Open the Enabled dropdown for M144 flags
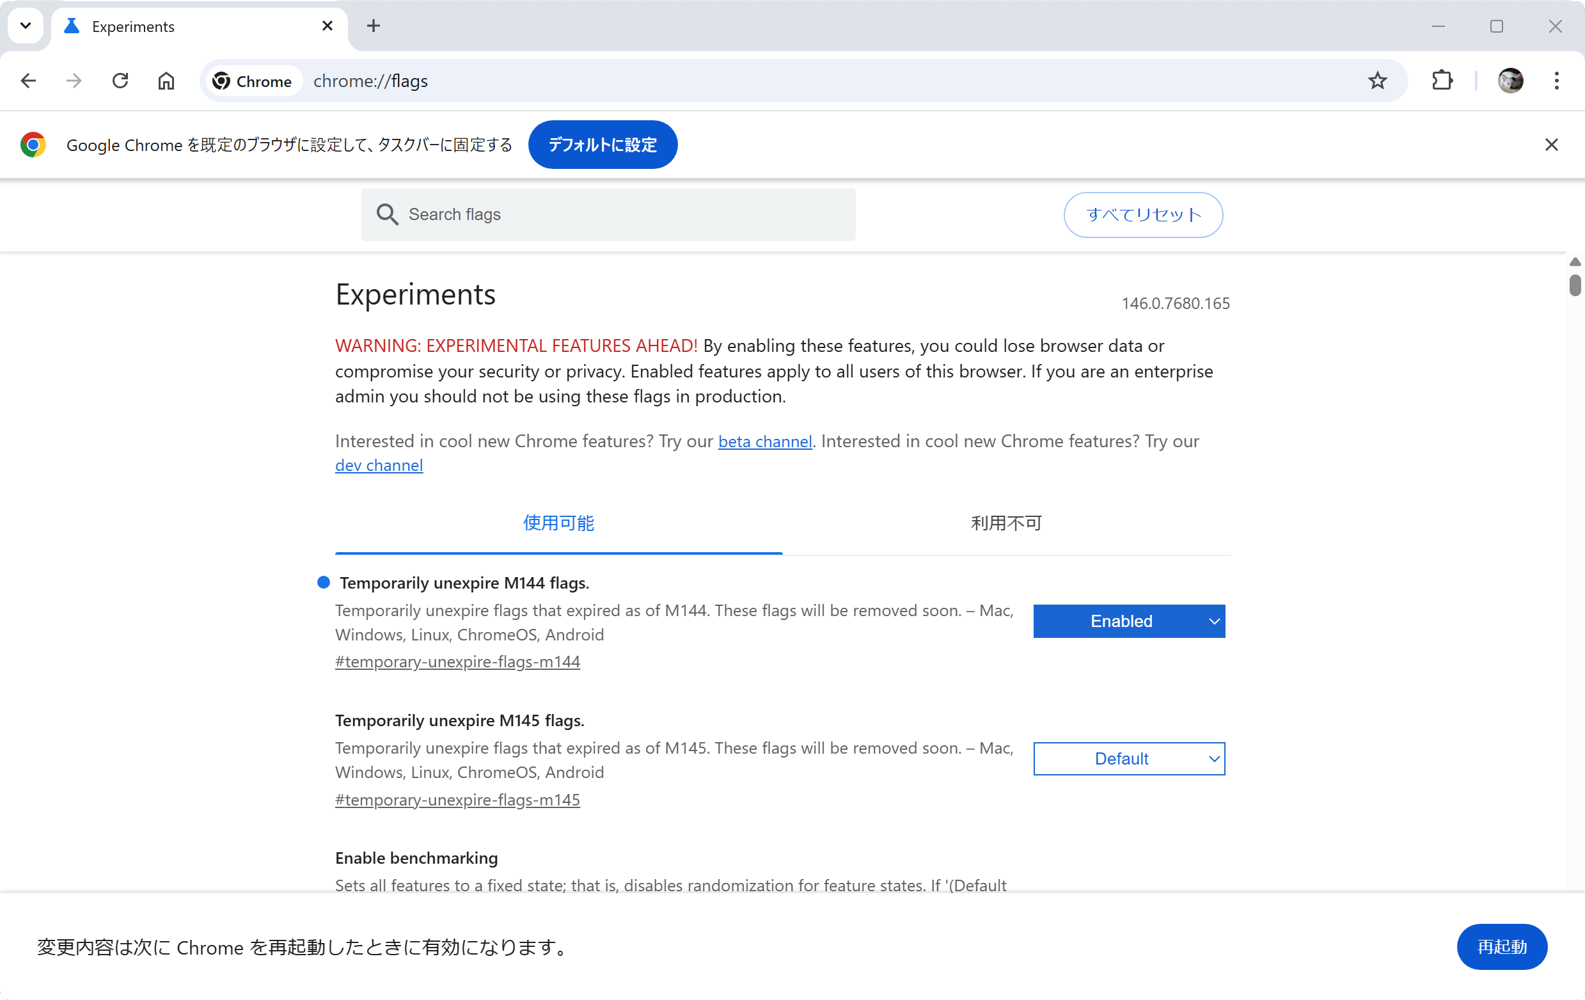Image resolution: width=1585 pixels, height=1000 pixels. (1129, 621)
